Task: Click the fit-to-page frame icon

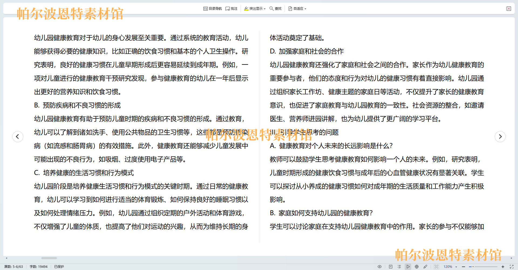Action: [436, 266]
